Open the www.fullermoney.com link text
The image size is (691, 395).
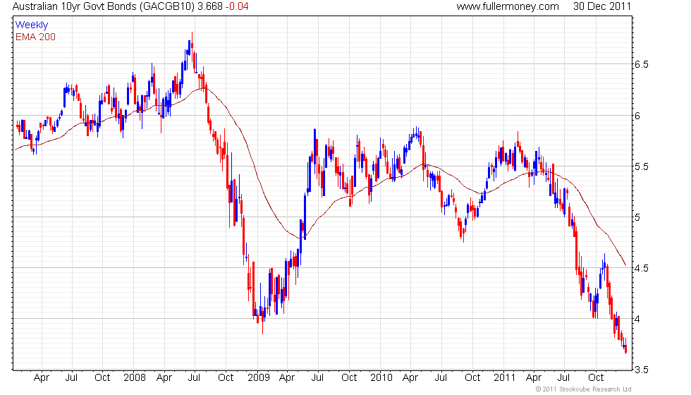[x=508, y=6]
